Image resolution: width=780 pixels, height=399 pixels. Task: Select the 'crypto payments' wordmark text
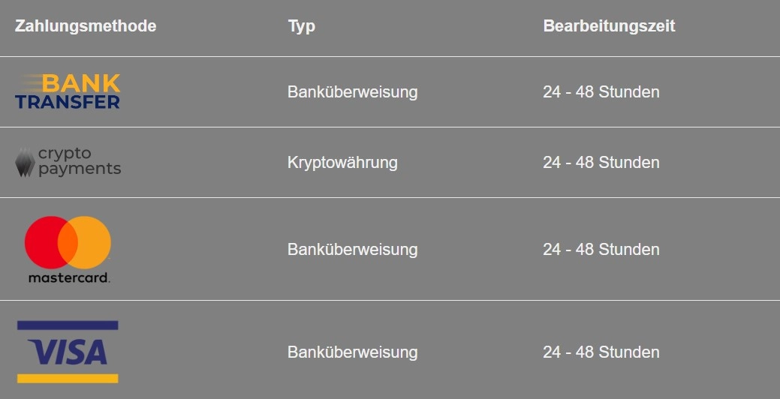pyautogui.click(x=79, y=162)
